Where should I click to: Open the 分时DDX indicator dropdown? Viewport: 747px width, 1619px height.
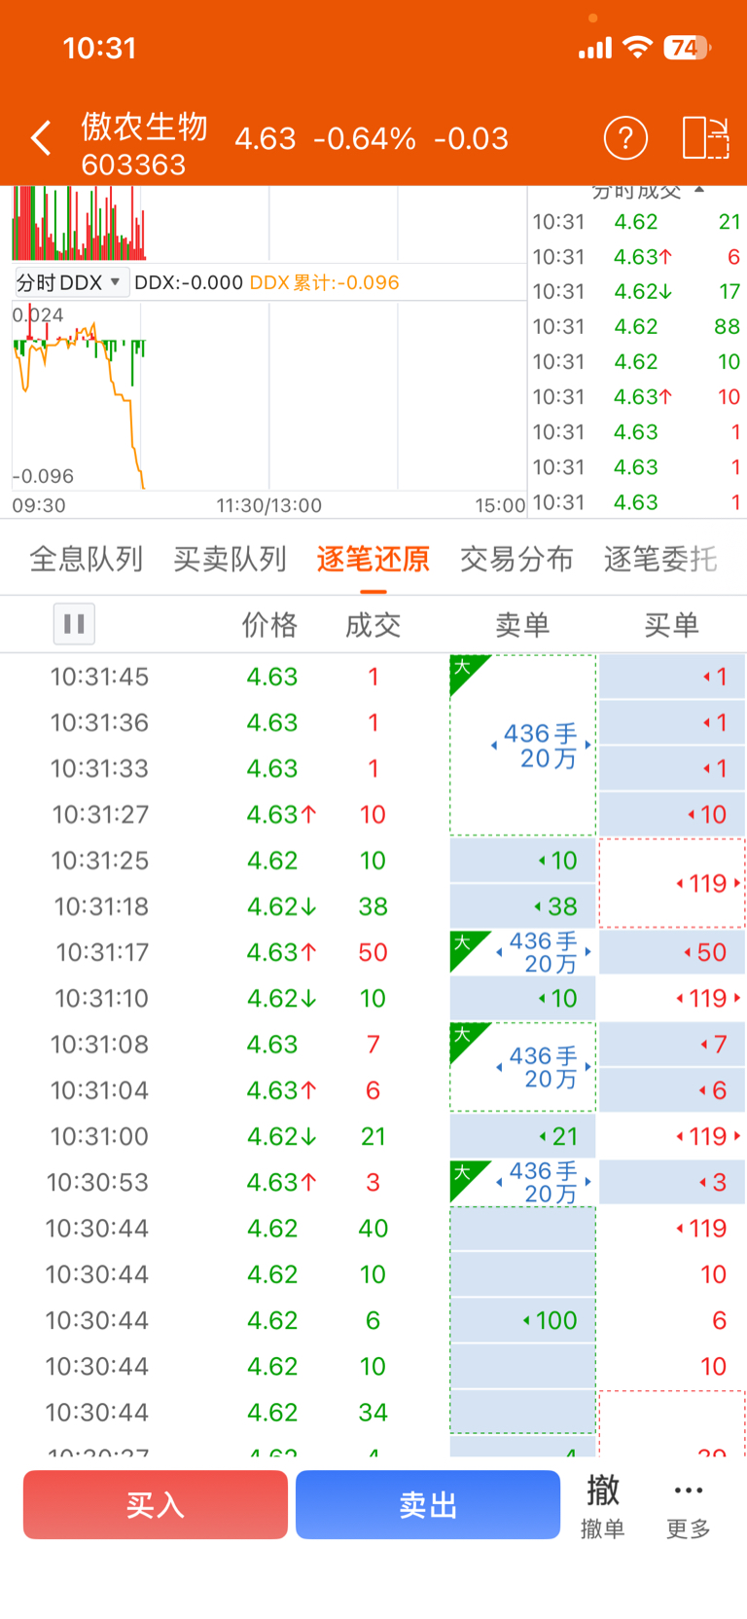pyautogui.click(x=71, y=282)
